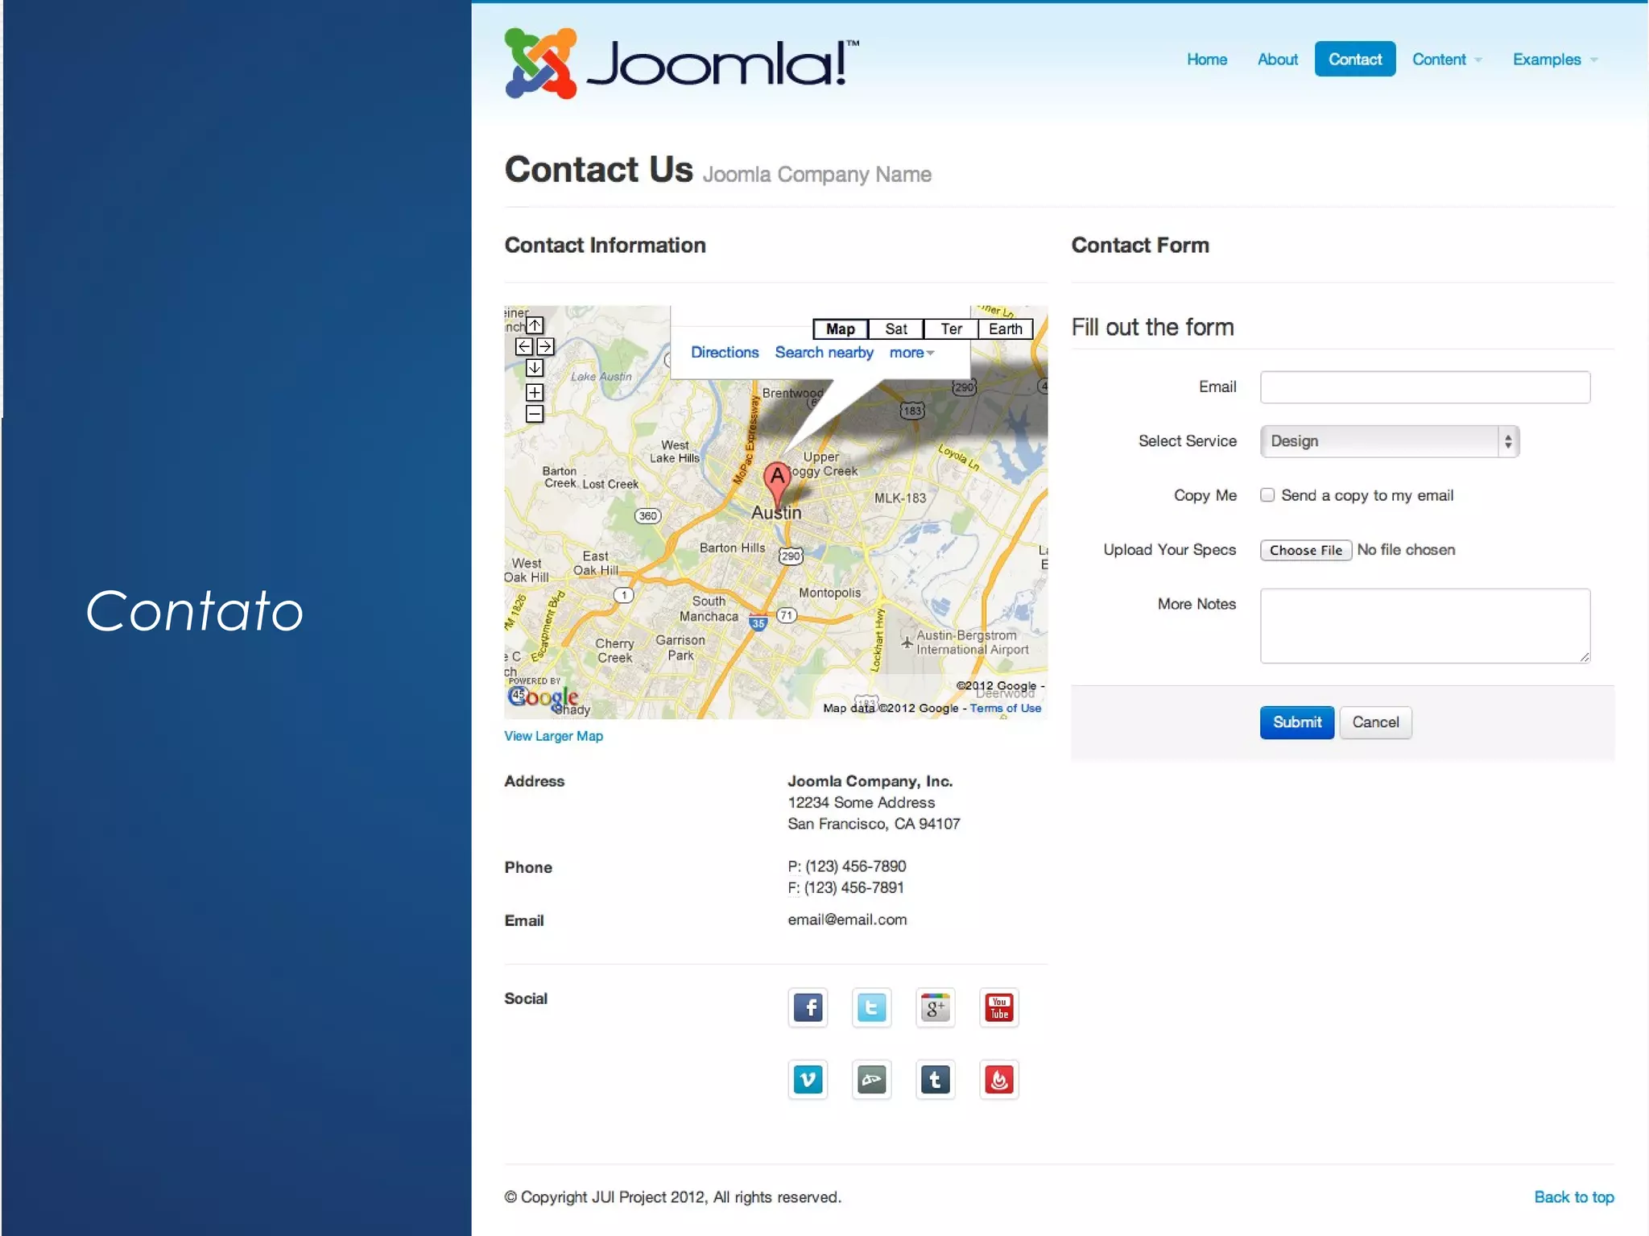Open the map popup's more dropdown
The image size is (1649, 1236).
[911, 353]
